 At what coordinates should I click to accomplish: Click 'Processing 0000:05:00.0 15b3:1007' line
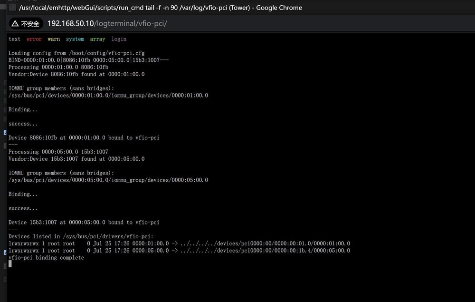(x=58, y=152)
